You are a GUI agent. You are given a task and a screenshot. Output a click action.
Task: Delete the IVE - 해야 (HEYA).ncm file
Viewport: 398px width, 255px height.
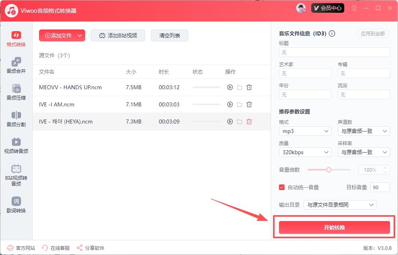249,122
